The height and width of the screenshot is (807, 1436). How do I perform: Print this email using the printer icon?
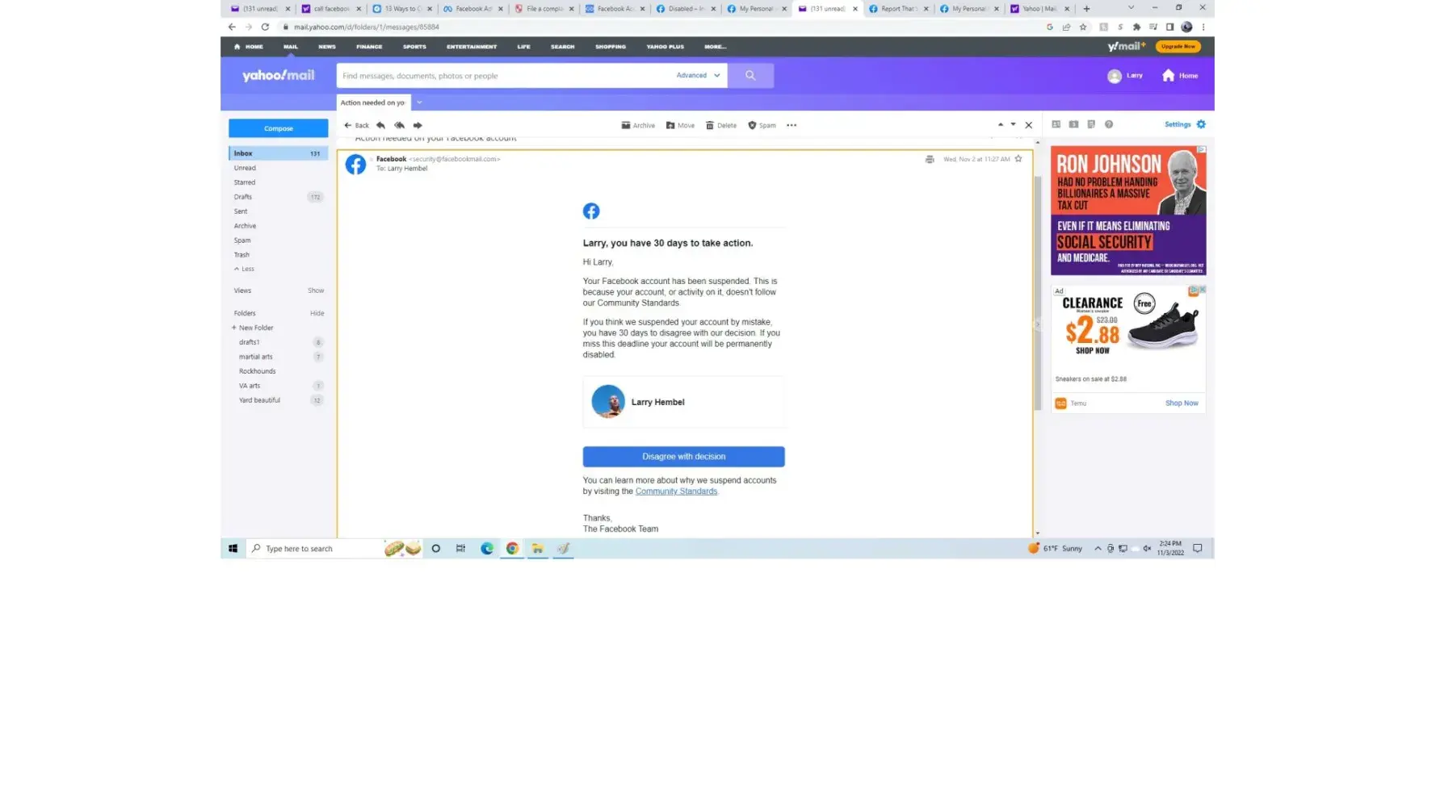[x=930, y=159]
